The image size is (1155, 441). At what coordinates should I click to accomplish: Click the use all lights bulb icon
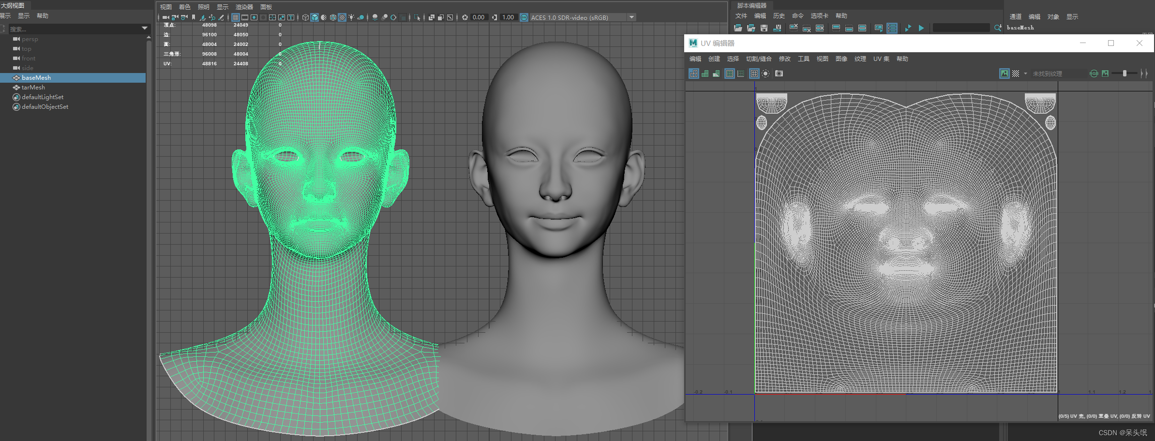click(x=351, y=17)
